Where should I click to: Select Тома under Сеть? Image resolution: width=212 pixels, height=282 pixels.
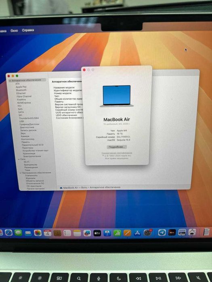tap(27, 170)
